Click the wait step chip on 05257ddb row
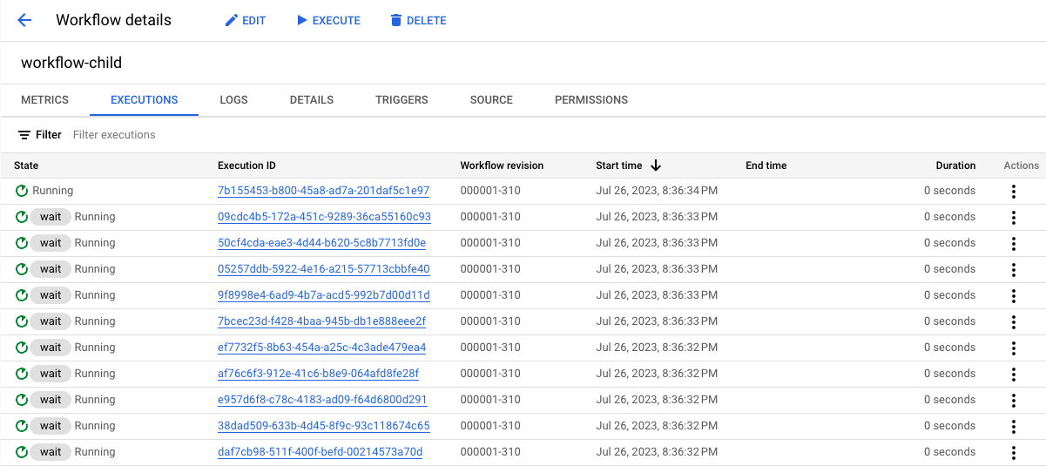This screenshot has width=1046, height=466. tap(51, 269)
